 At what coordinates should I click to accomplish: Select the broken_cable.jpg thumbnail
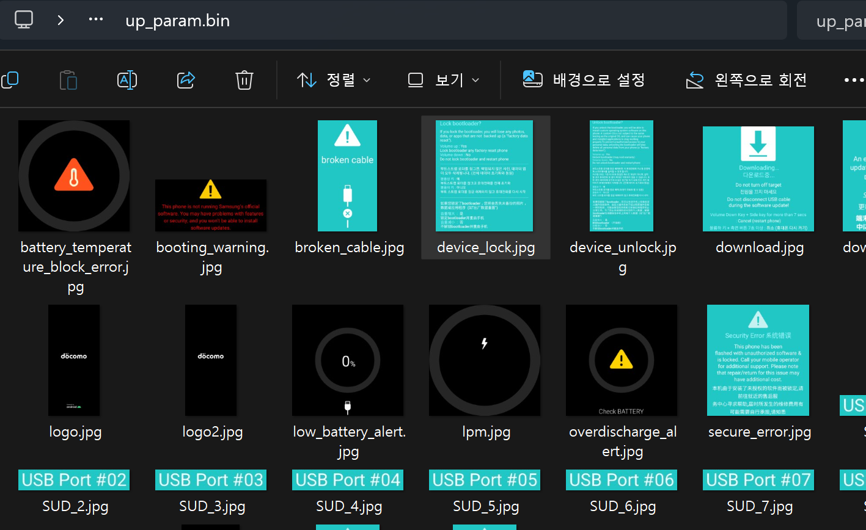pos(348,176)
